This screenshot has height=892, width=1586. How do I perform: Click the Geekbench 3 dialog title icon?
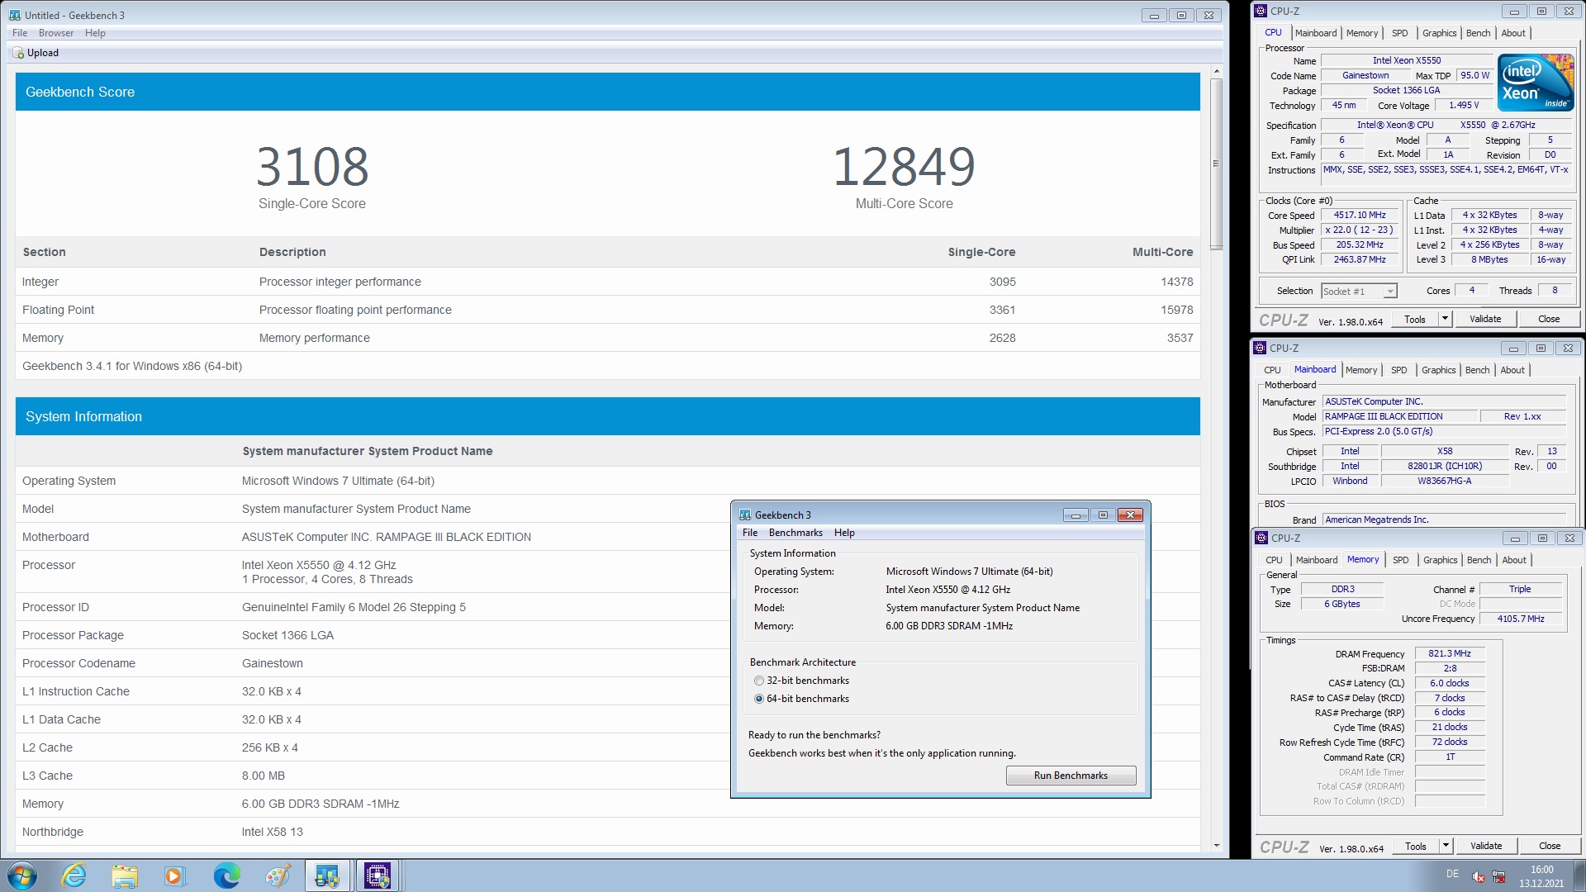click(x=745, y=515)
